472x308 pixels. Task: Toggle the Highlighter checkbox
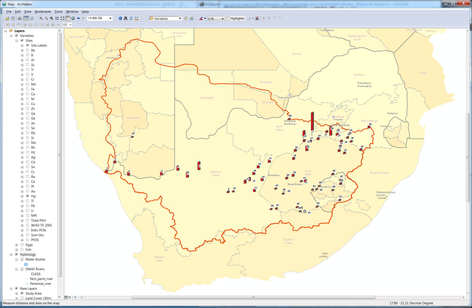click(x=228, y=18)
